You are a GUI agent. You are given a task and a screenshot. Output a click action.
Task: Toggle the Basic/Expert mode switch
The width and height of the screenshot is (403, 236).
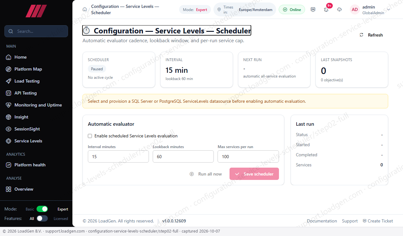pyautogui.click(x=42, y=209)
